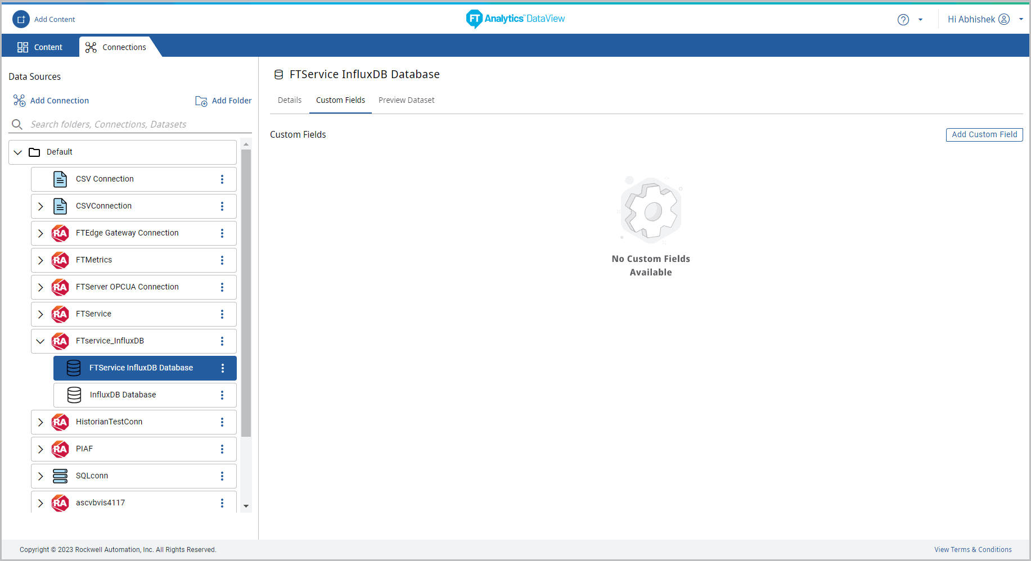Click the Add Custom Field button

(x=984, y=135)
